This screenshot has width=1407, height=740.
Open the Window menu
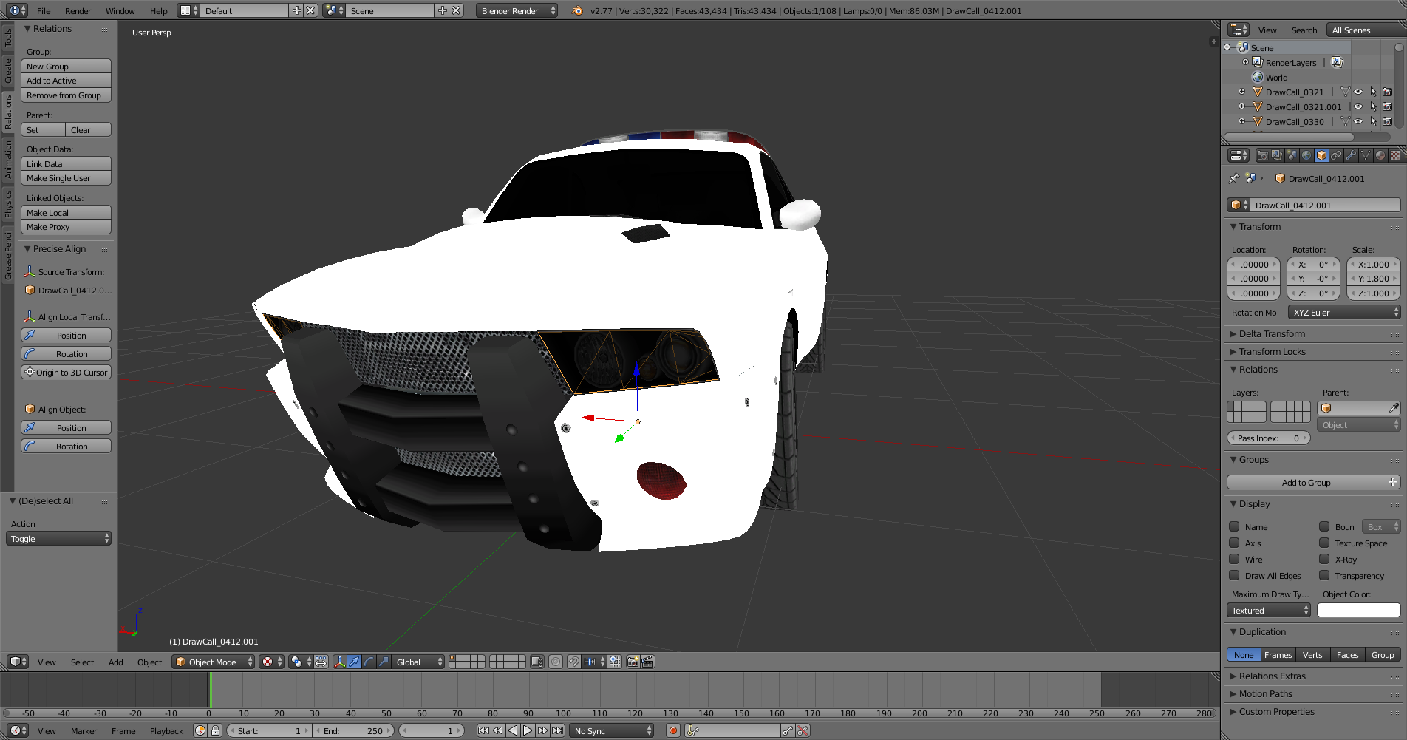[120, 10]
